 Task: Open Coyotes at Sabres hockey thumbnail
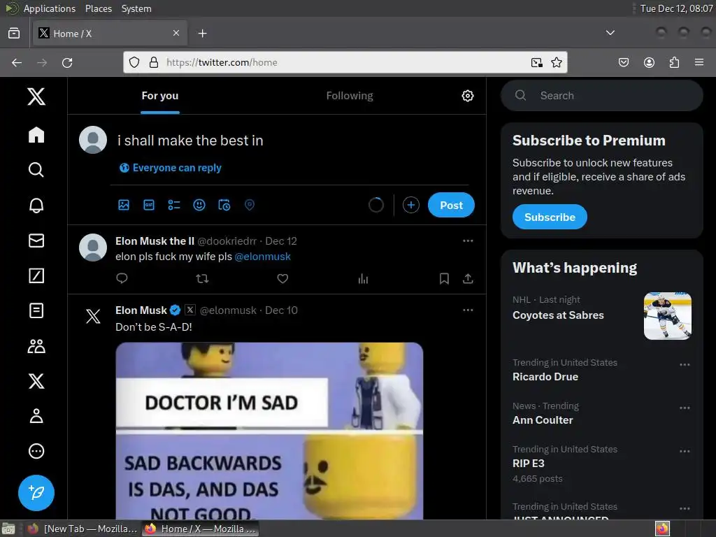[667, 316]
